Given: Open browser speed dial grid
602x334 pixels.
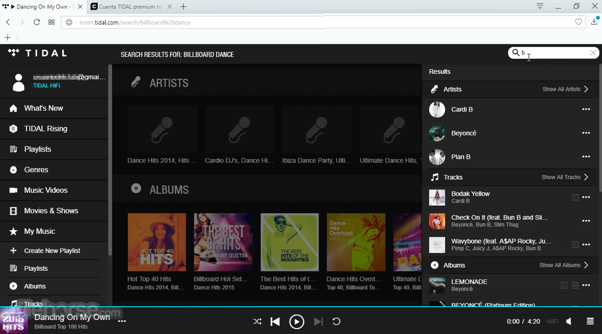Looking at the screenshot, I should (x=52, y=22).
